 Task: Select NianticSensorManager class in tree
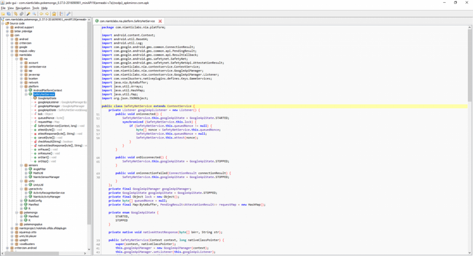tap(46, 177)
